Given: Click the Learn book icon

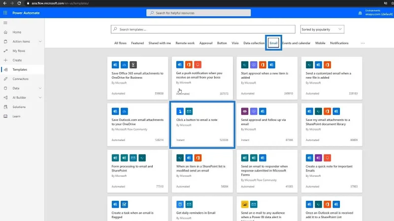Looking at the screenshot, I should pyautogui.click(x=5, y=116).
